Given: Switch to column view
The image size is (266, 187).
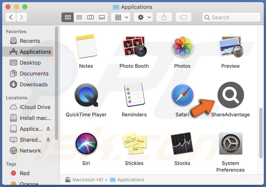Looking at the screenshot, I should pos(90,17).
